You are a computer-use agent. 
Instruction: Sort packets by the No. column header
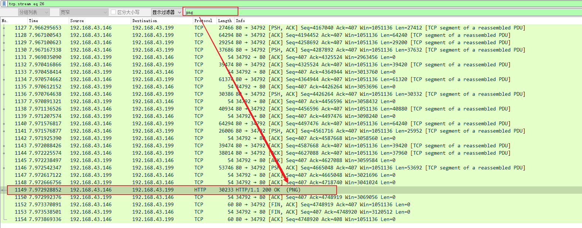click(x=5, y=21)
